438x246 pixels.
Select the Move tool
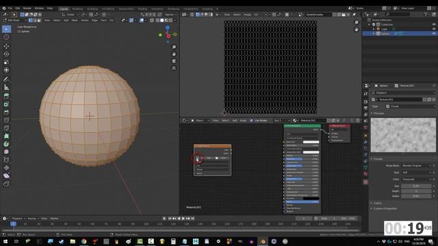click(x=6, y=46)
